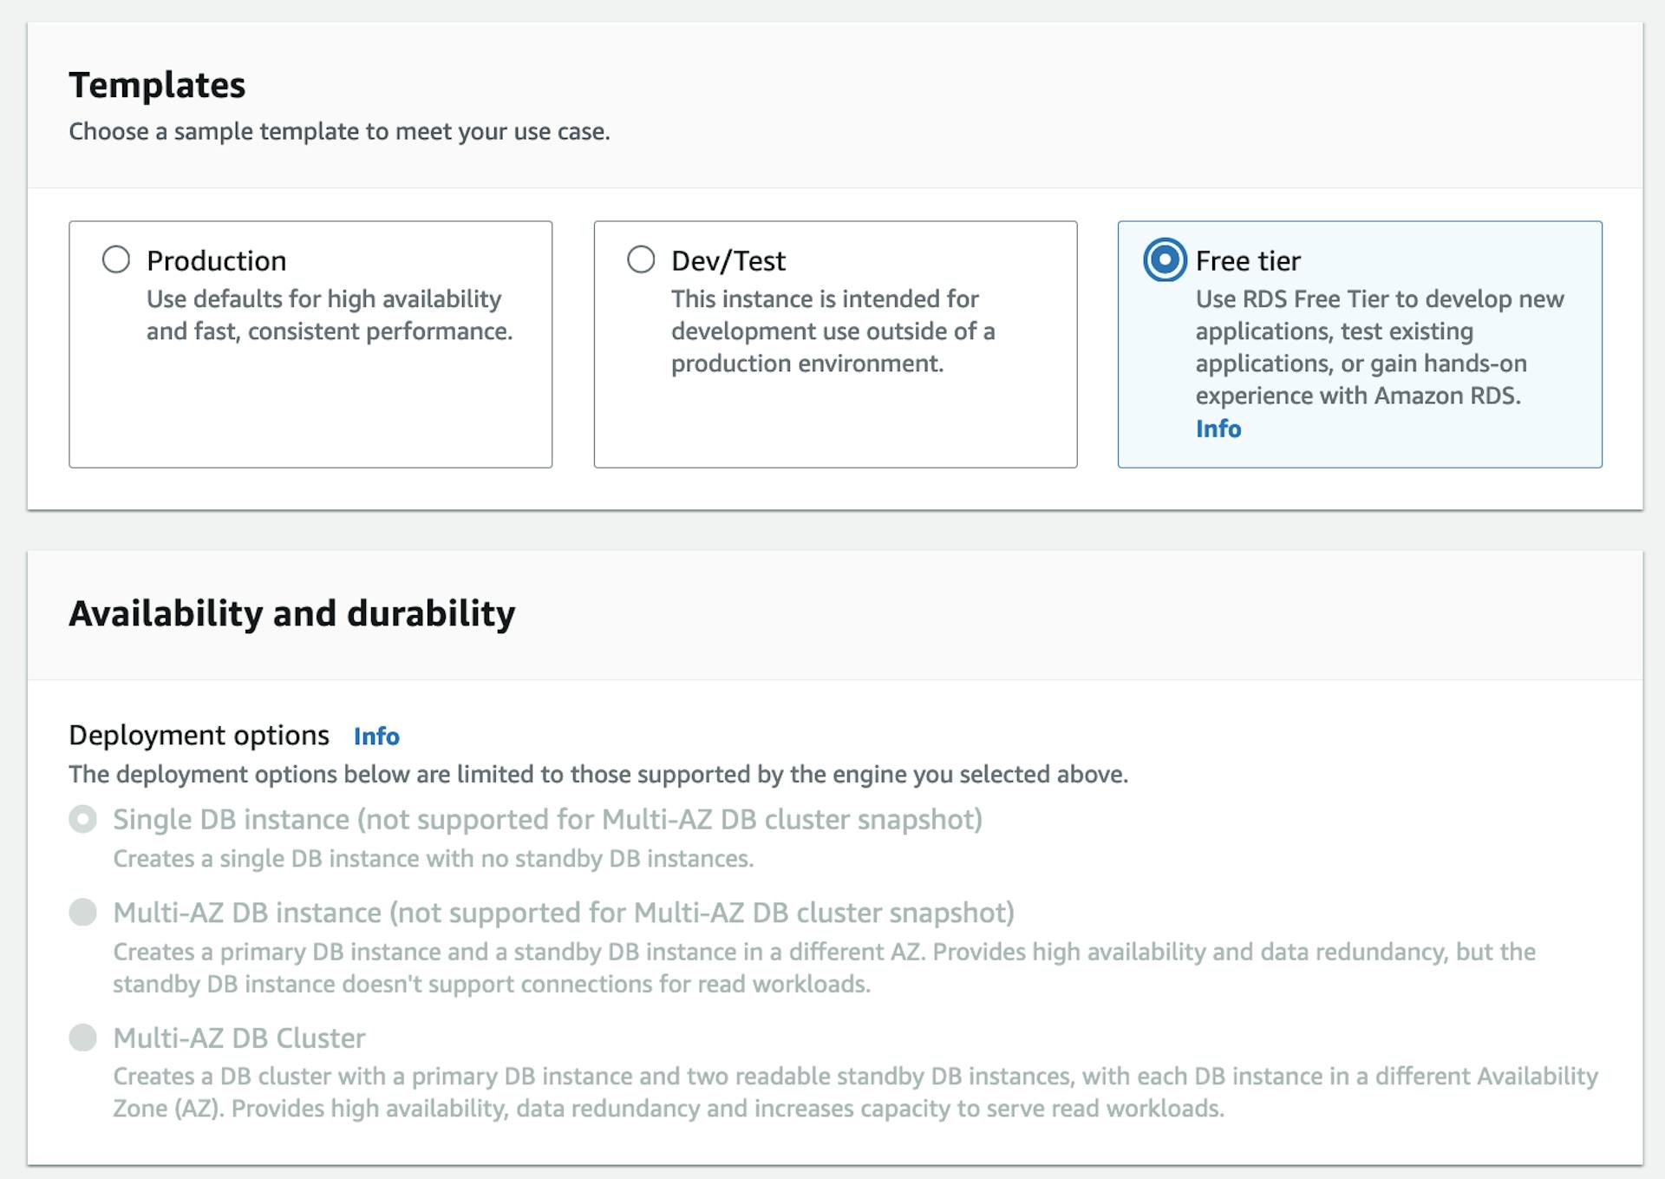Click the Single DB instance description text
The image size is (1665, 1179).
pyautogui.click(x=434, y=858)
